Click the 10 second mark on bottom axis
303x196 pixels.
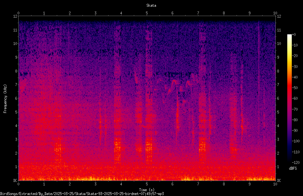pyautogui.click(x=275, y=184)
